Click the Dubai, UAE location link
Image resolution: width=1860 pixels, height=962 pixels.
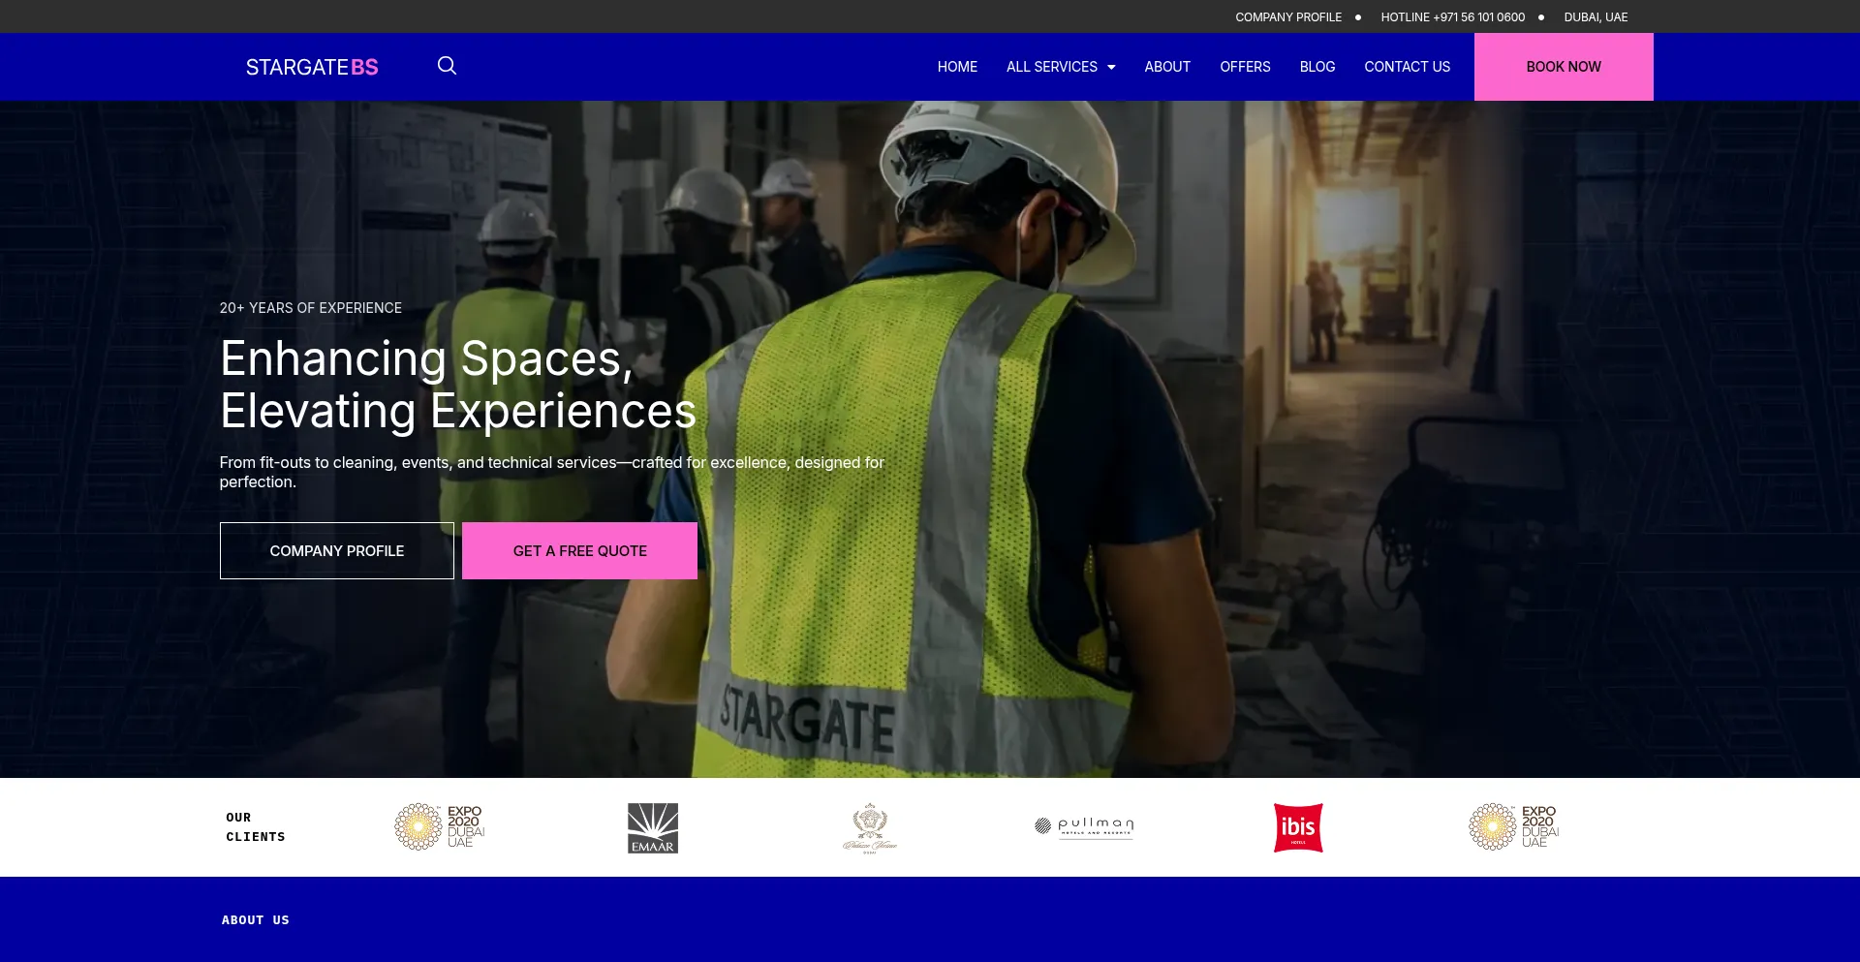point(1596,17)
